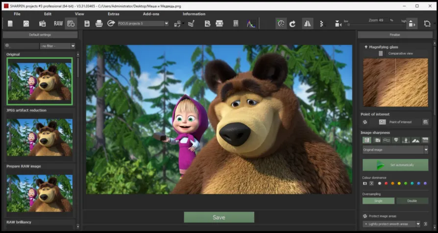This screenshot has height=233, width=438.
Task: Open the 'no filter' preset dropdown
Action: tap(58, 46)
